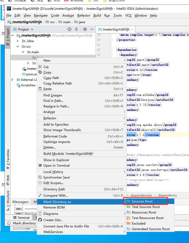Open the File menu
Image resolution: width=189 pixels, height=243 pixels.
9,16
